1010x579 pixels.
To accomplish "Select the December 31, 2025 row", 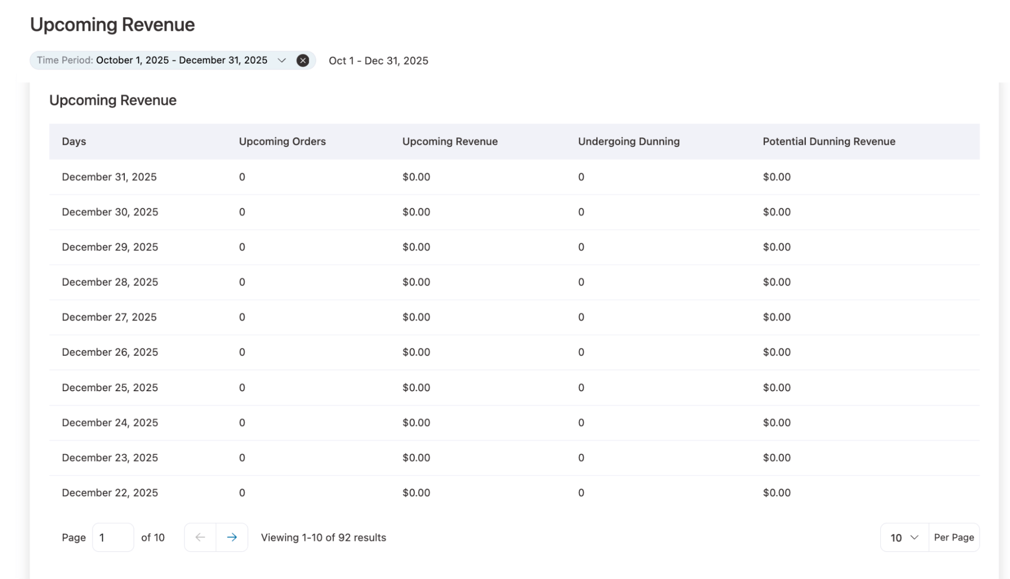I will point(354,177).
